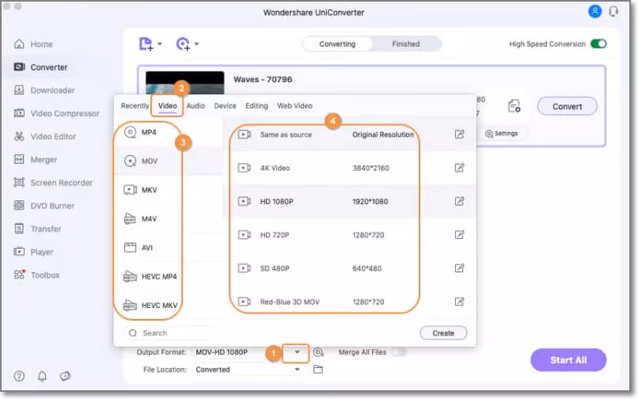Open Video Editor from sidebar
This screenshot has height=399, width=638.
tap(45, 136)
